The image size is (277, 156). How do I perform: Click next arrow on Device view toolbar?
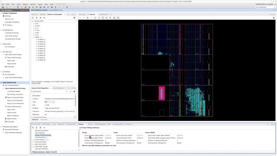(x=84, y=18)
